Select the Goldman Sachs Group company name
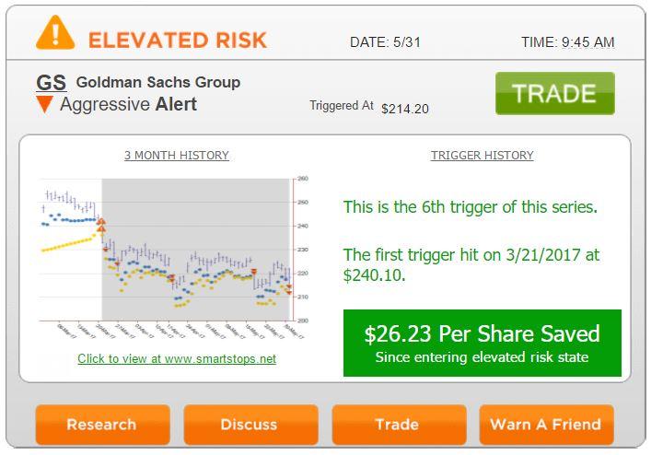 coord(157,82)
